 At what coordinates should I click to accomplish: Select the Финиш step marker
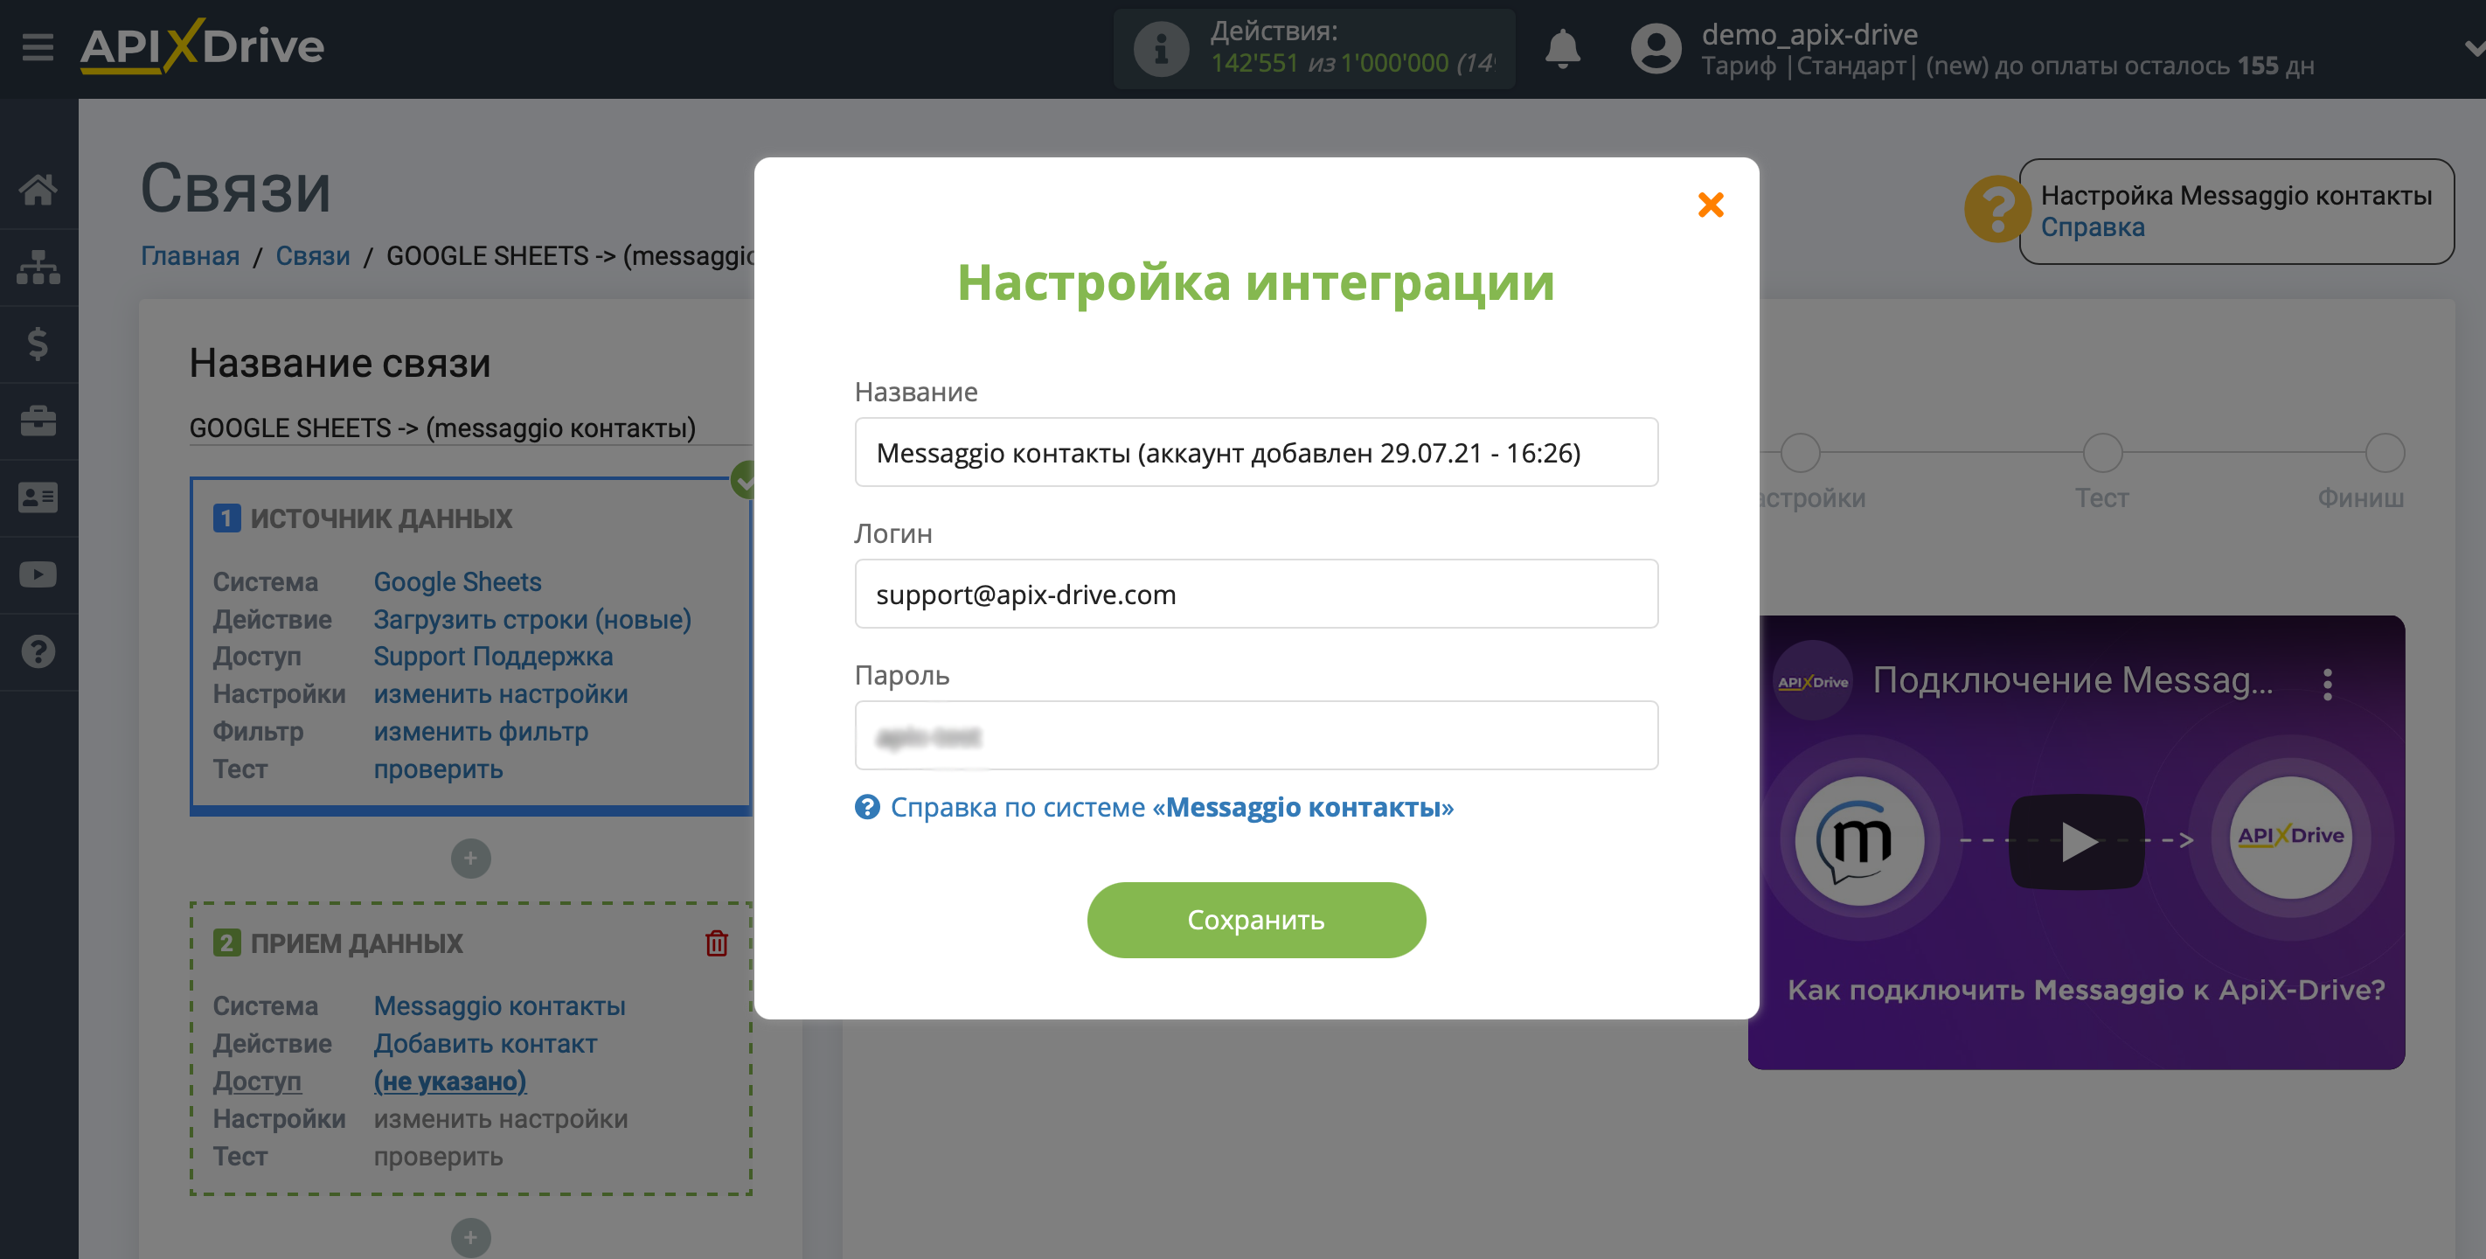click(2385, 453)
